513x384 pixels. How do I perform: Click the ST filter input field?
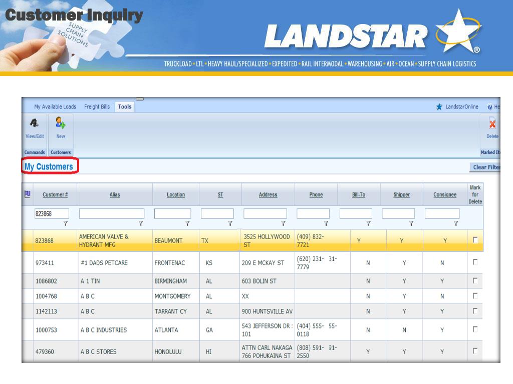pyautogui.click(x=217, y=213)
